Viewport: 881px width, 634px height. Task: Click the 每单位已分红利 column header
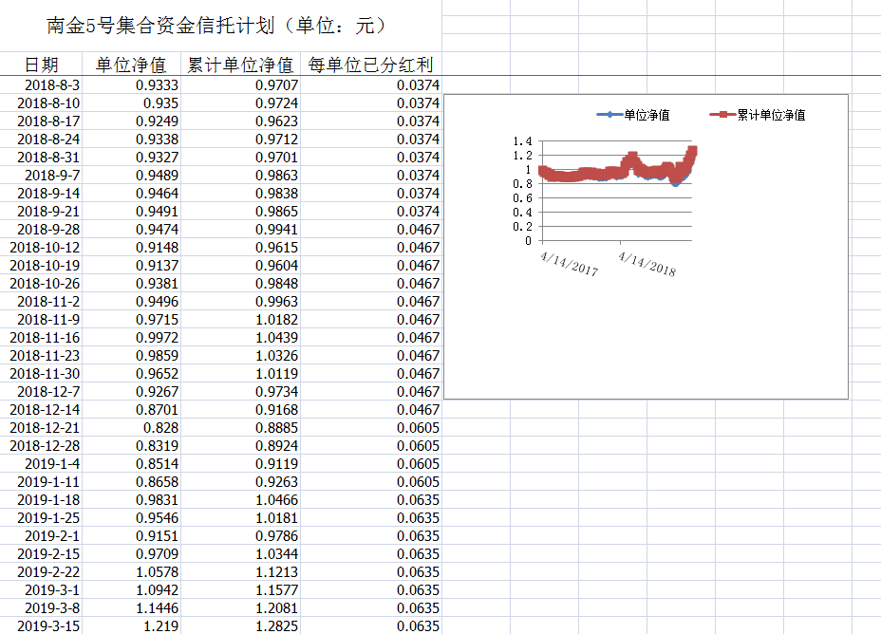pyautogui.click(x=371, y=65)
